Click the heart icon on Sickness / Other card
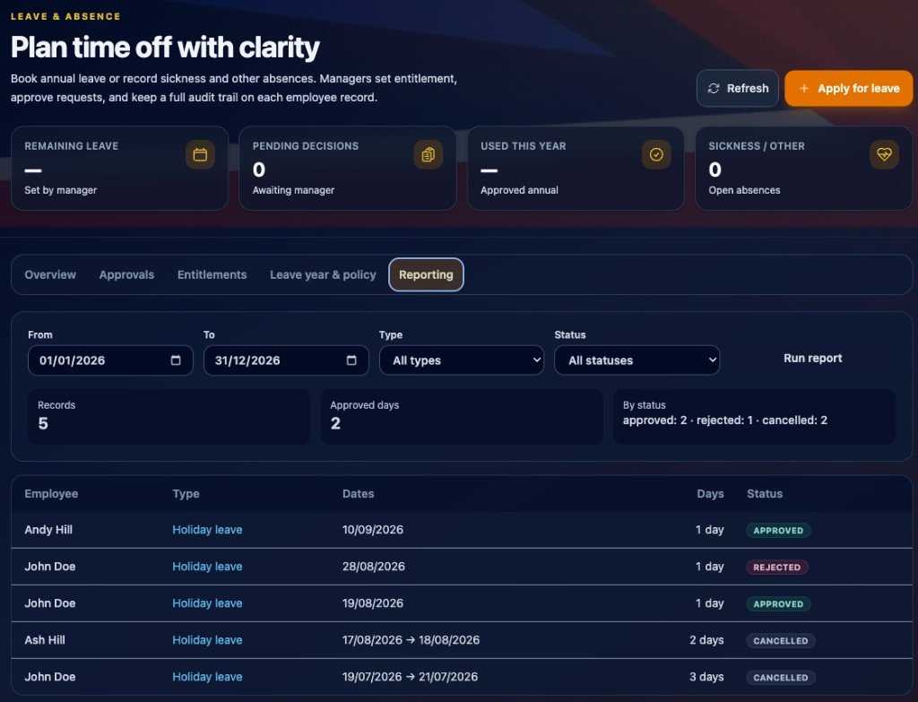The width and height of the screenshot is (918, 702). [x=884, y=154]
